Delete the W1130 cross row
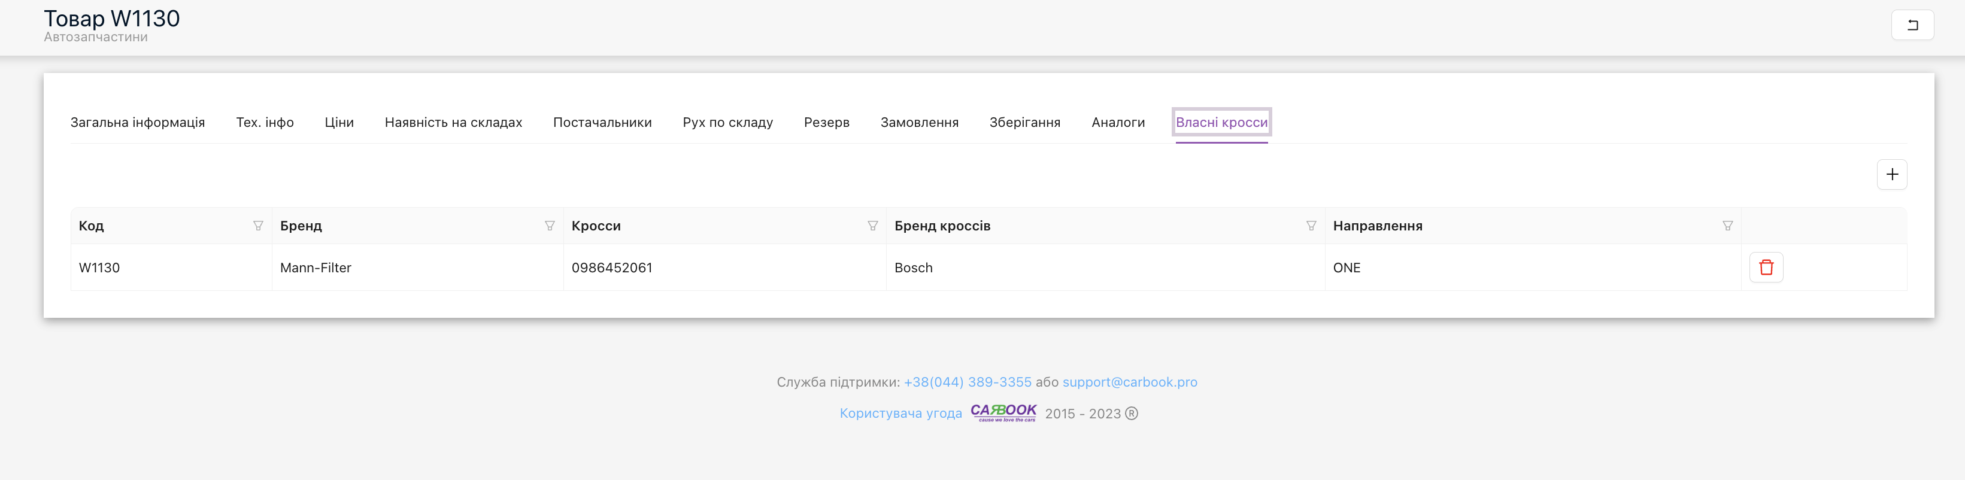Screen dimensions: 1965x480 pyautogui.click(x=1765, y=267)
